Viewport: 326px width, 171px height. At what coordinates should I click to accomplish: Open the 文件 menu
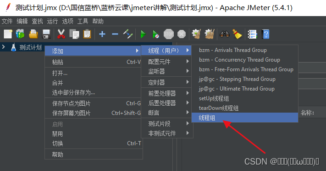click(7, 21)
